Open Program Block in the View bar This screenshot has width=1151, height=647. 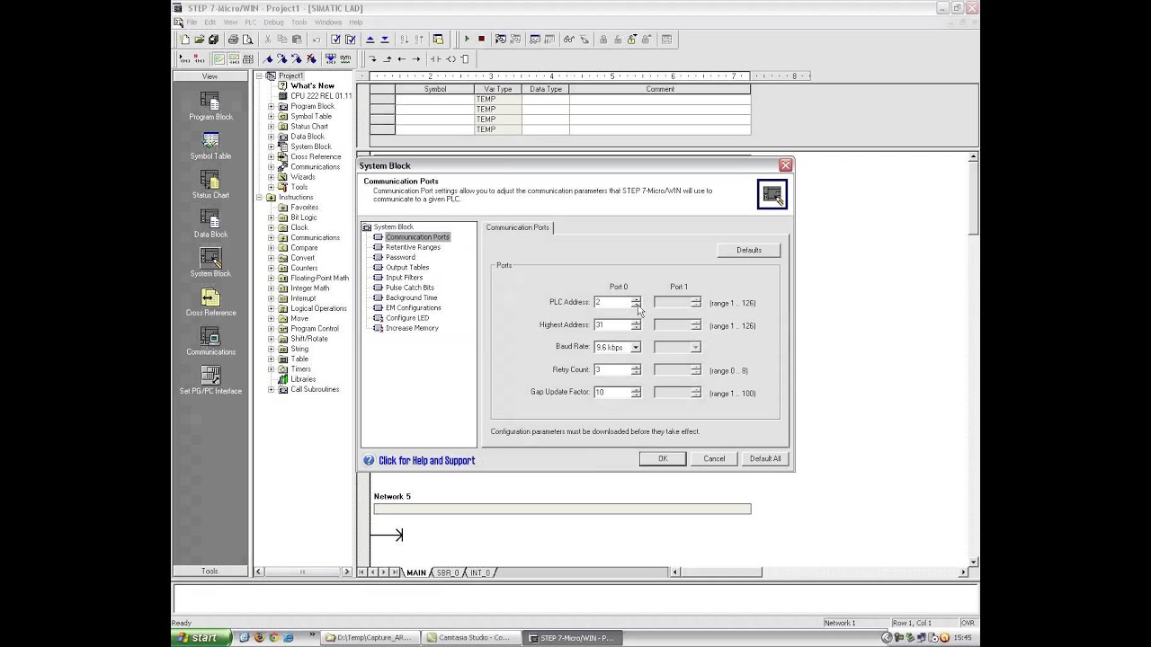[210, 106]
